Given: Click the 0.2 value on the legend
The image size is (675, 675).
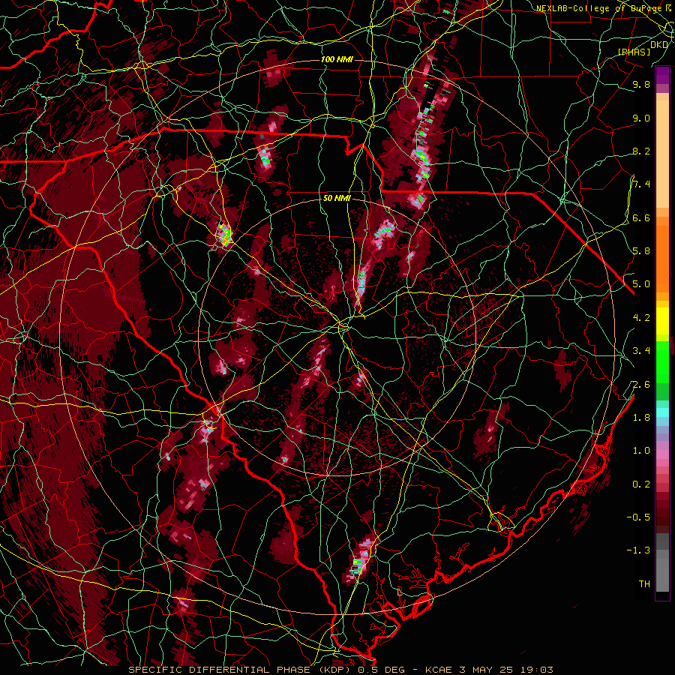Looking at the screenshot, I should point(641,484).
